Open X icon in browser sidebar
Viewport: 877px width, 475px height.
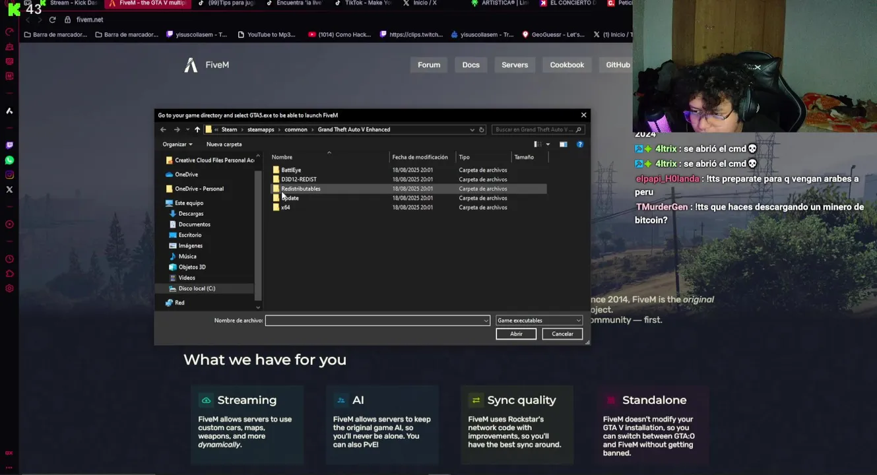(x=9, y=189)
